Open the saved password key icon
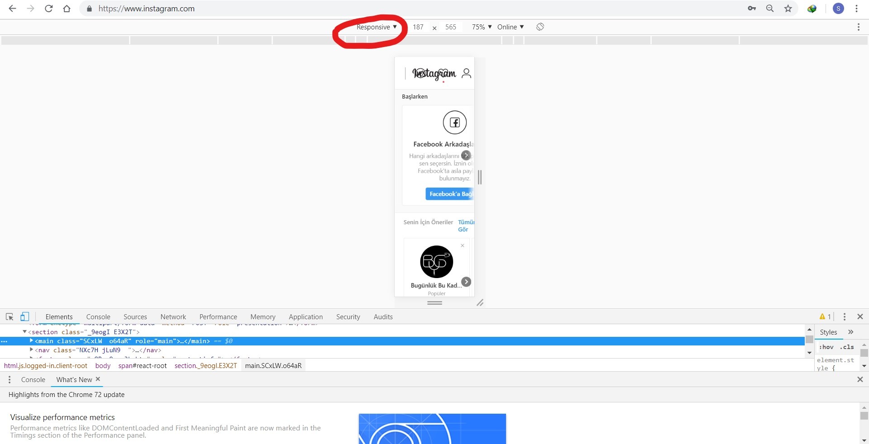 coord(752,9)
